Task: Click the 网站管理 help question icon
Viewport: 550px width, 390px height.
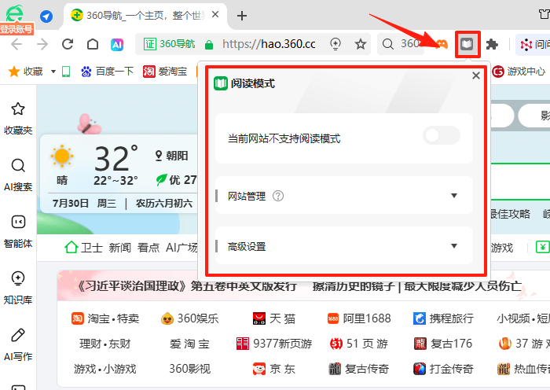Action: (278, 196)
